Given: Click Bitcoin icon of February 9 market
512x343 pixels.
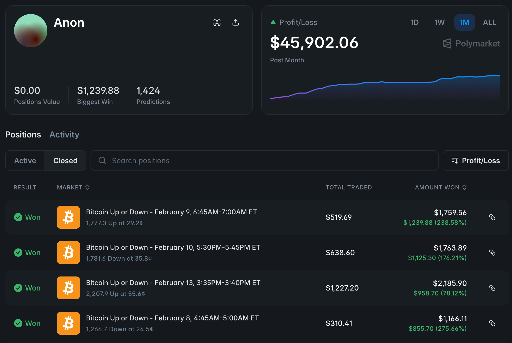Looking at the screenshot, I should 68,217.
